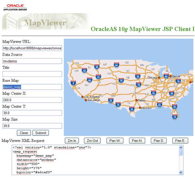Click the Dallas city marker
Viewport: 195px width, 177px height.
coord(137,100)
